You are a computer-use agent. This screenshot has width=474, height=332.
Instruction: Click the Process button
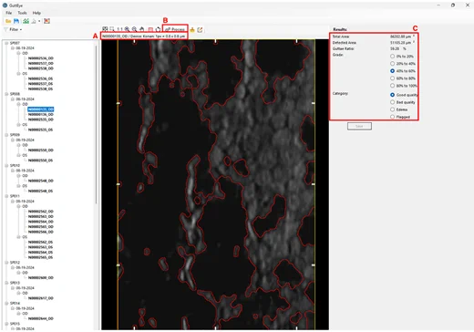click(x=175, y=29)
